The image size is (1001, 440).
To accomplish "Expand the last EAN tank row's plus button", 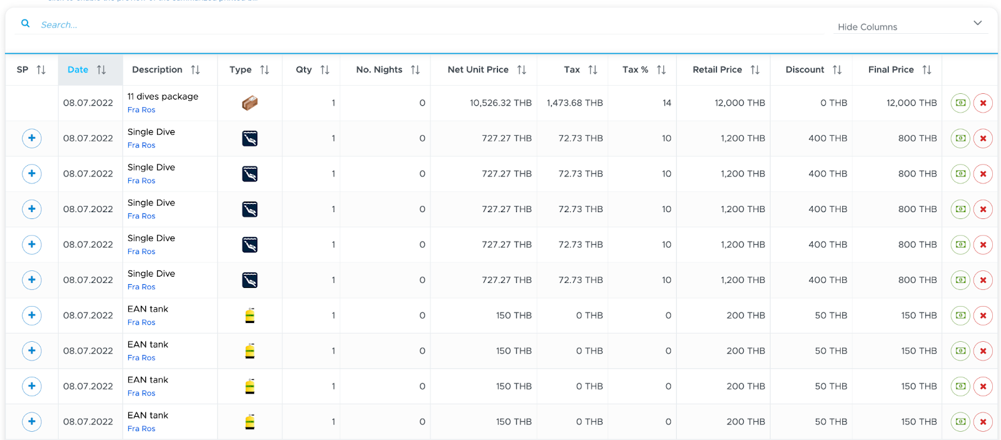I will [32, 422].
